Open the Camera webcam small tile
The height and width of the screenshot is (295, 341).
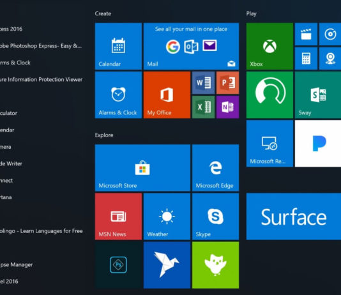330,59
